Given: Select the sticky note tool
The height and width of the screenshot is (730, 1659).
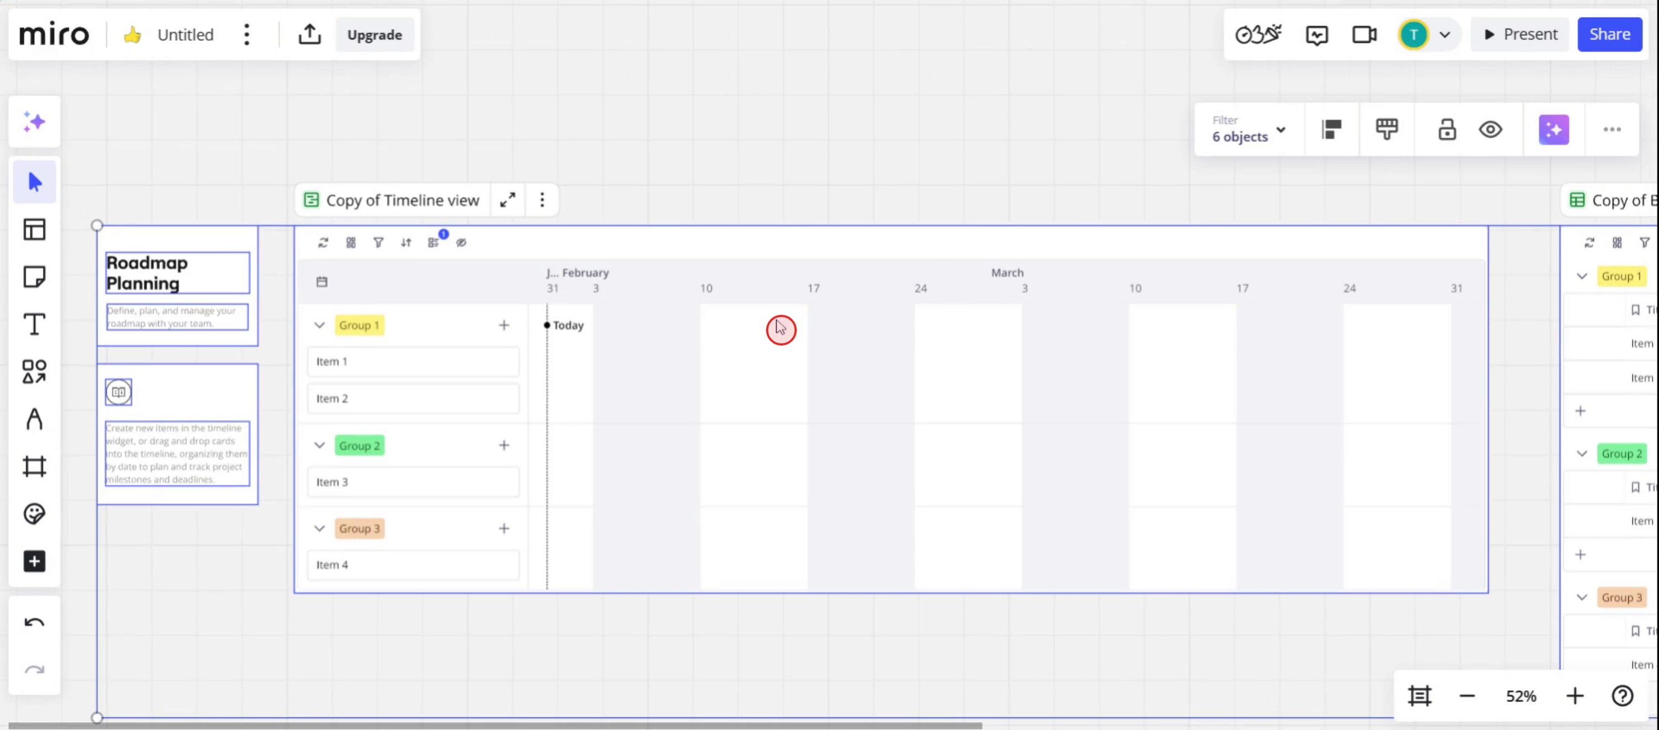Looking at the screenshot, I should 34,277.
